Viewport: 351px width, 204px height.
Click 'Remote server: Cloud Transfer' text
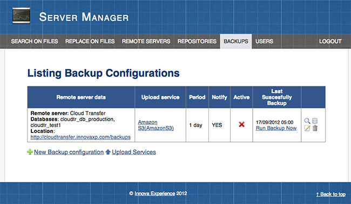coord(68,113)
